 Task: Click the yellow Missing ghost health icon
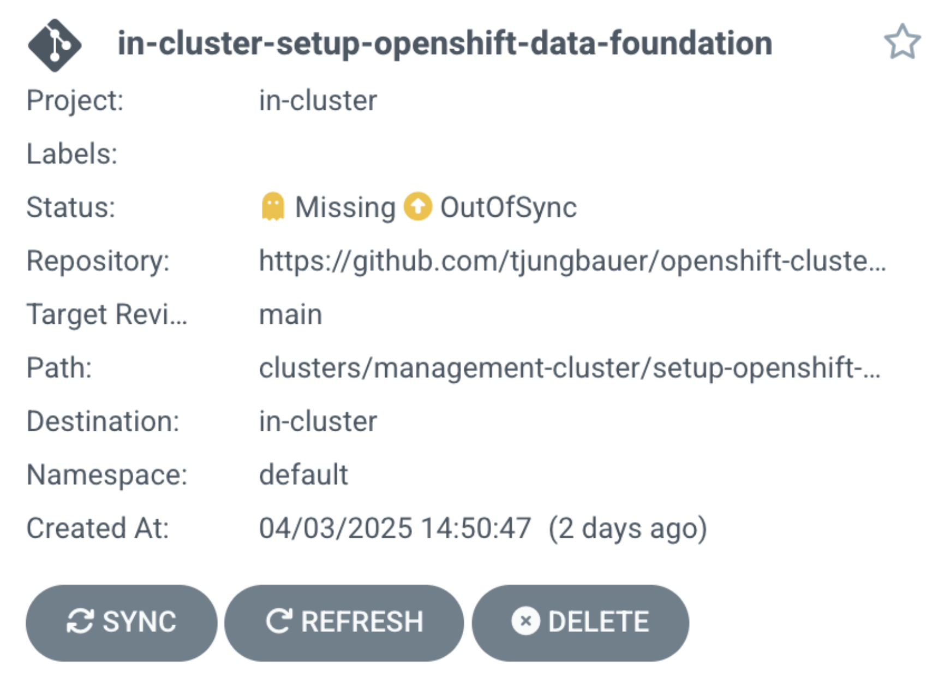click(273, 207)
